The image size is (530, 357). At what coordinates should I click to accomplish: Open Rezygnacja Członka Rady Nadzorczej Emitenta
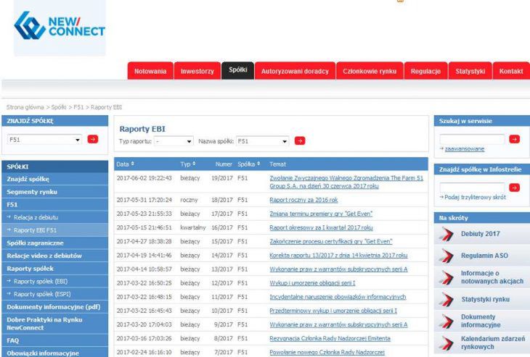tap(330, 338)
